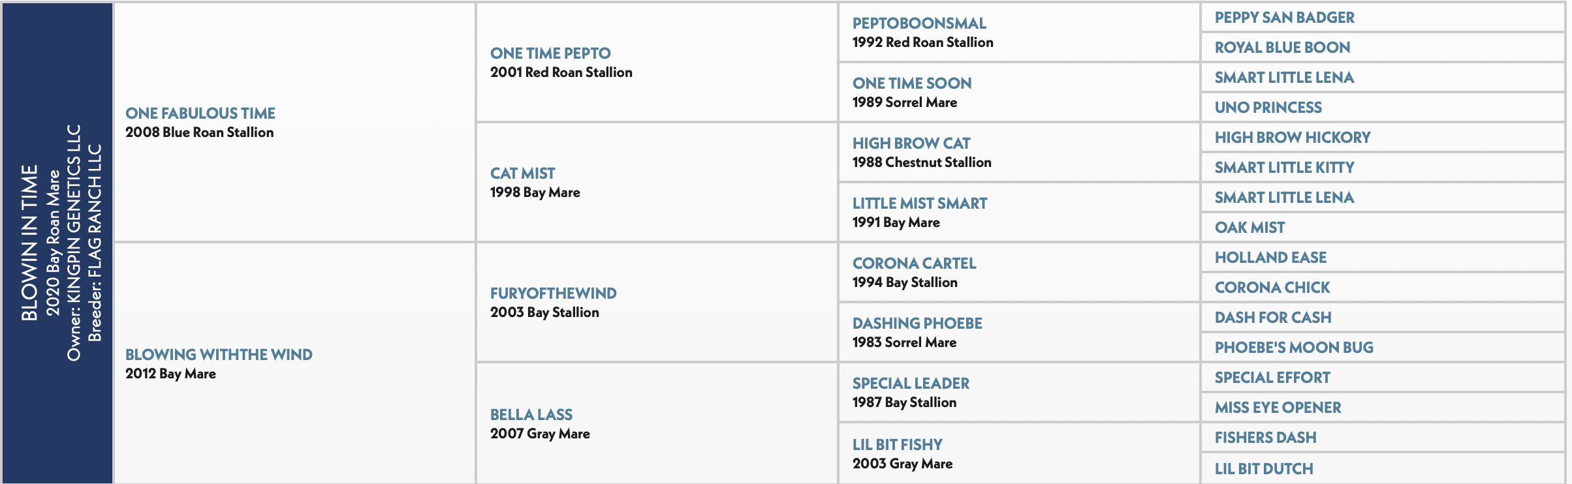The height and width of the screenshot is (484, 1572).
Task: Click the LIL BIT FISHY link
Action: (x=898, y=445)
